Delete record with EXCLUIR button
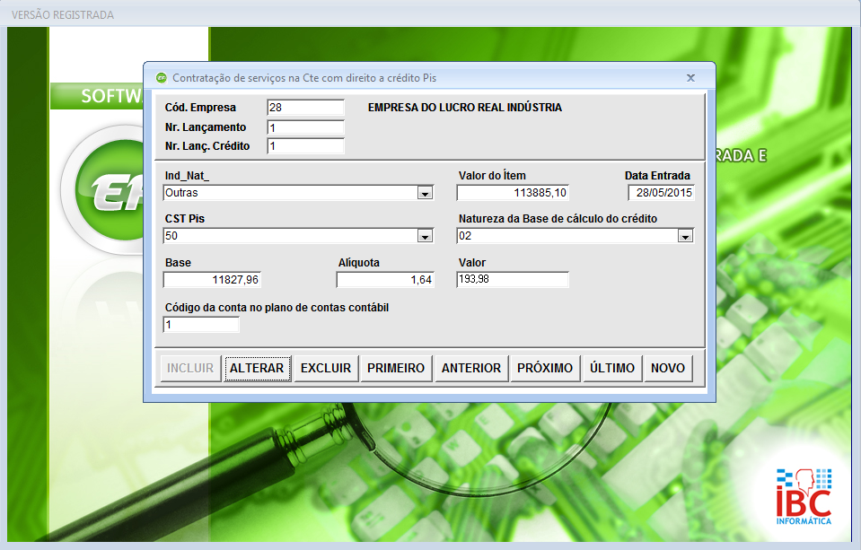This screenshot has width=861, height=550. (326, 368)
